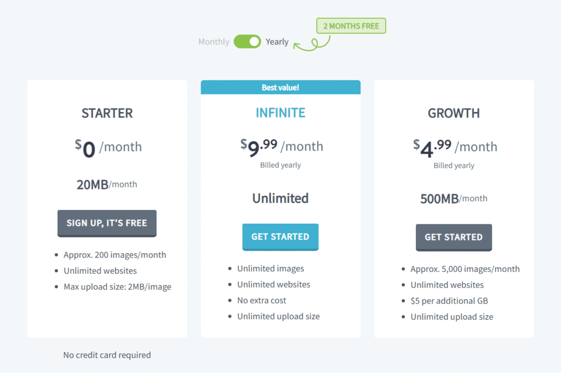The height and width of the screenshot is (373, 561).
Task: Click the No credit card required note
Action: 107,355
